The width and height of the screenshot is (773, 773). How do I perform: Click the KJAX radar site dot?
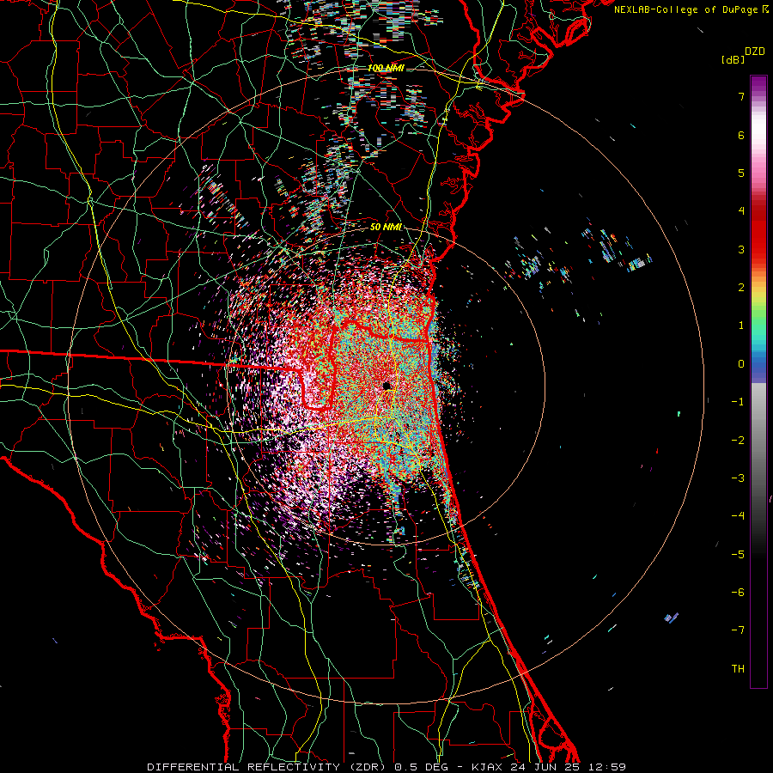(387, 386)
